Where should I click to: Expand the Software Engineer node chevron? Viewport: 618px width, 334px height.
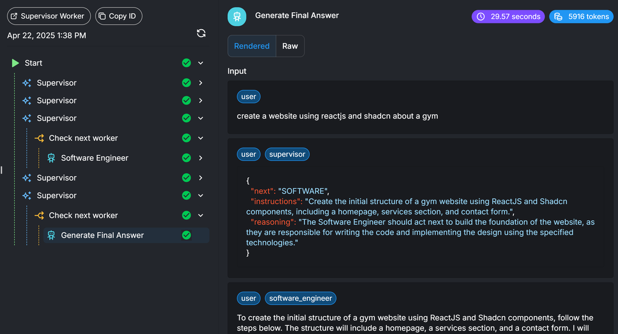click(201, 158)
